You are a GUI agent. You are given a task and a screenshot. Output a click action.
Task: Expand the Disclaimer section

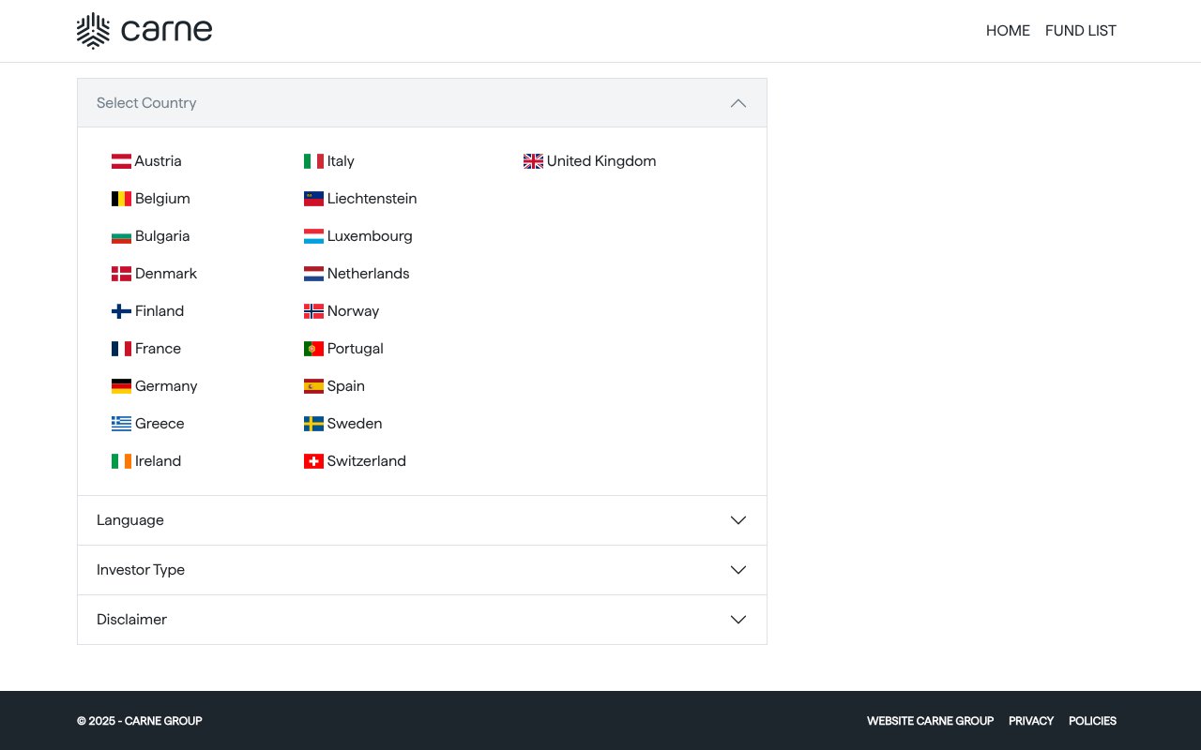pyautogui.click(x=738, y=619)
